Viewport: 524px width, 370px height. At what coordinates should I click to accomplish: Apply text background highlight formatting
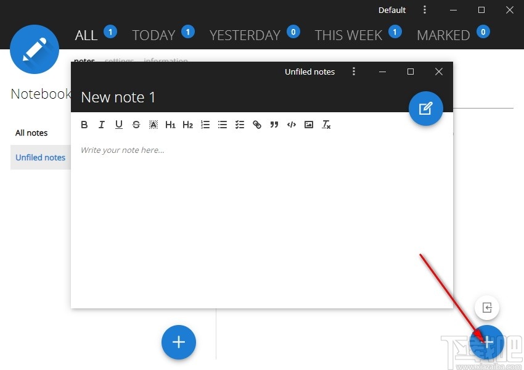(x=154, y=125)
